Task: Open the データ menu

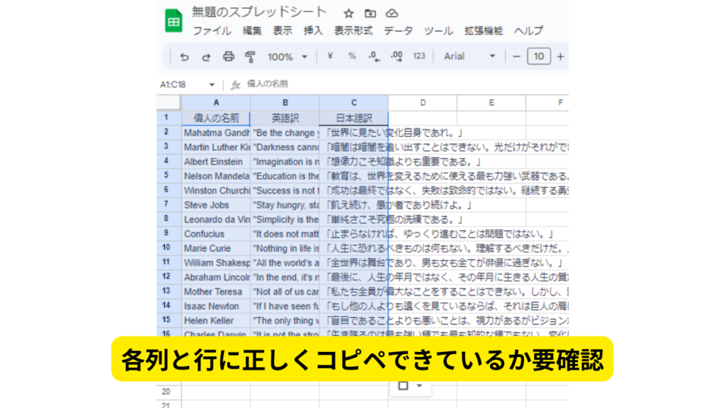Action: pos(398,30)
